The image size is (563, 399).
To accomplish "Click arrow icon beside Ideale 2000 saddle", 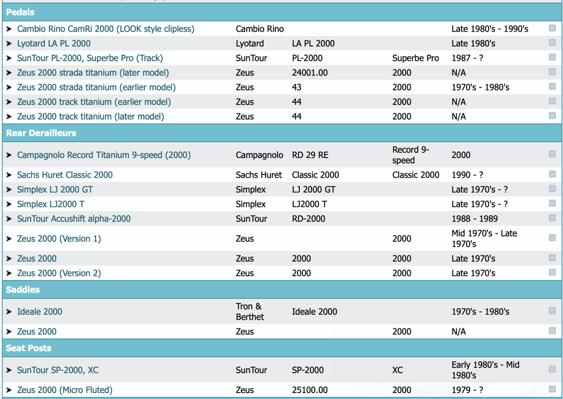I will point(9,312).
